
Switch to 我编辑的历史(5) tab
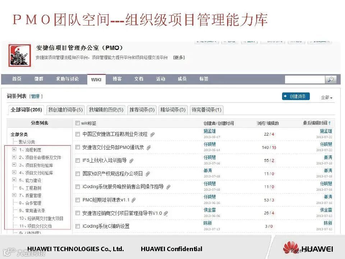[106, 110]
